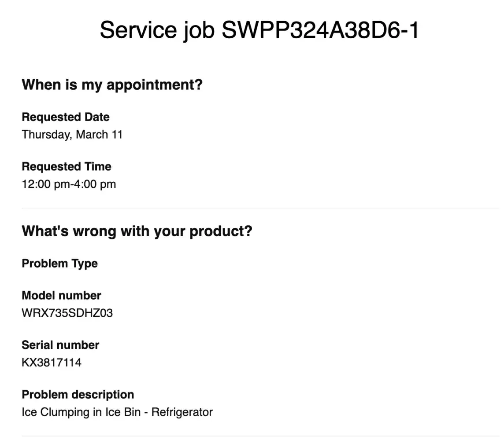Image resolution: width=504 pixels, height=440 pixels.
Task: Select the Problem Type label
Action: tap(59, 264)
